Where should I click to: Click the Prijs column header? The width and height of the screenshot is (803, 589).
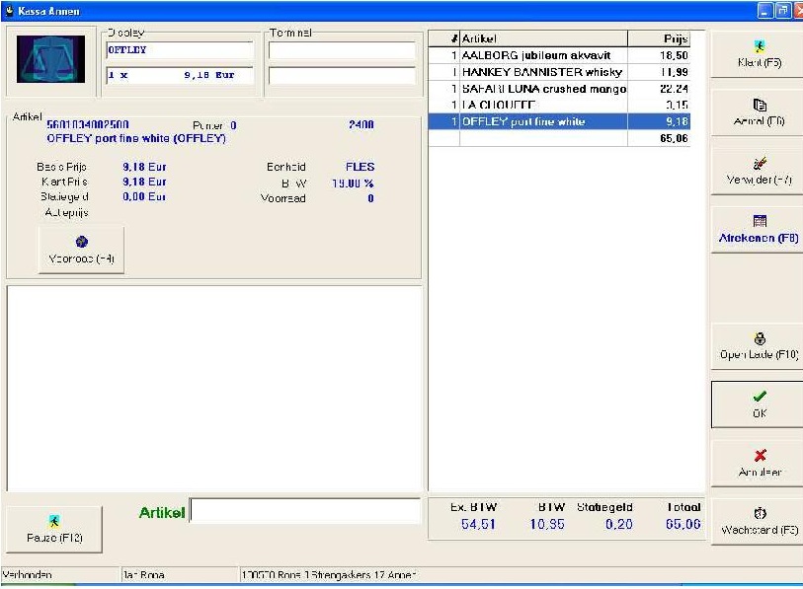[659, 38]
